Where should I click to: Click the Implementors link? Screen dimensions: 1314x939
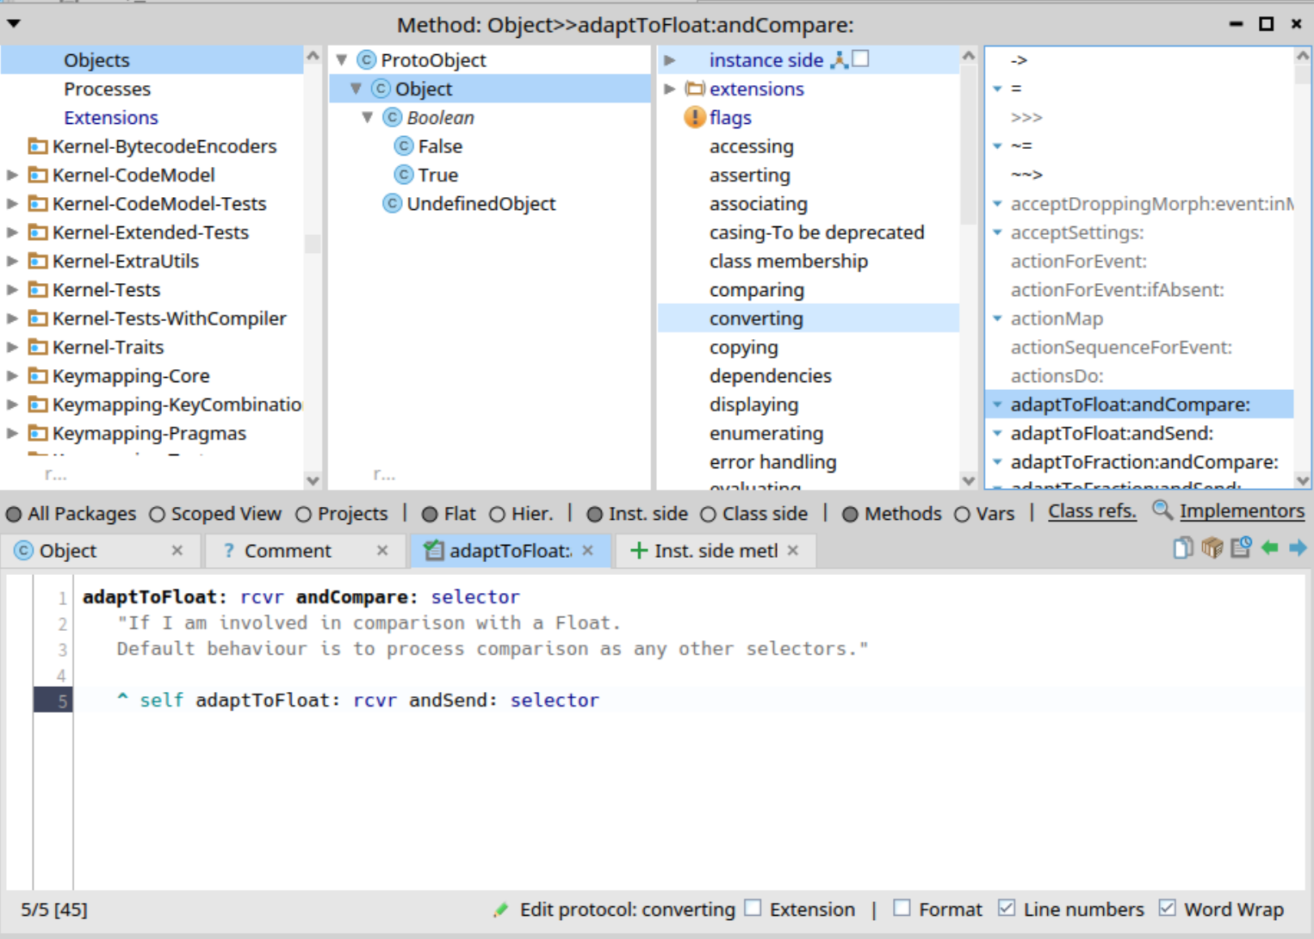[x=1241, y=511]
